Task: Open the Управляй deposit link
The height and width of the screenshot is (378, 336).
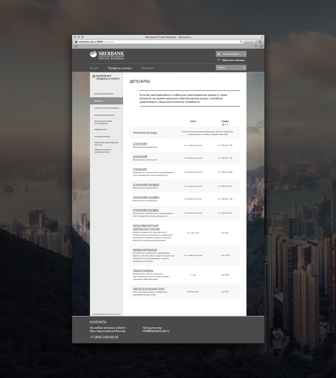Action: 140,169
